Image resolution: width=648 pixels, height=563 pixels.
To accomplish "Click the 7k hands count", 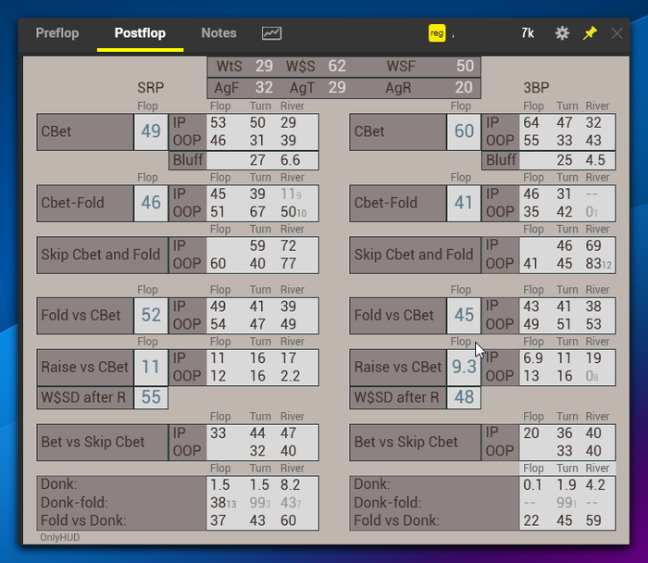I will point(528,33).
